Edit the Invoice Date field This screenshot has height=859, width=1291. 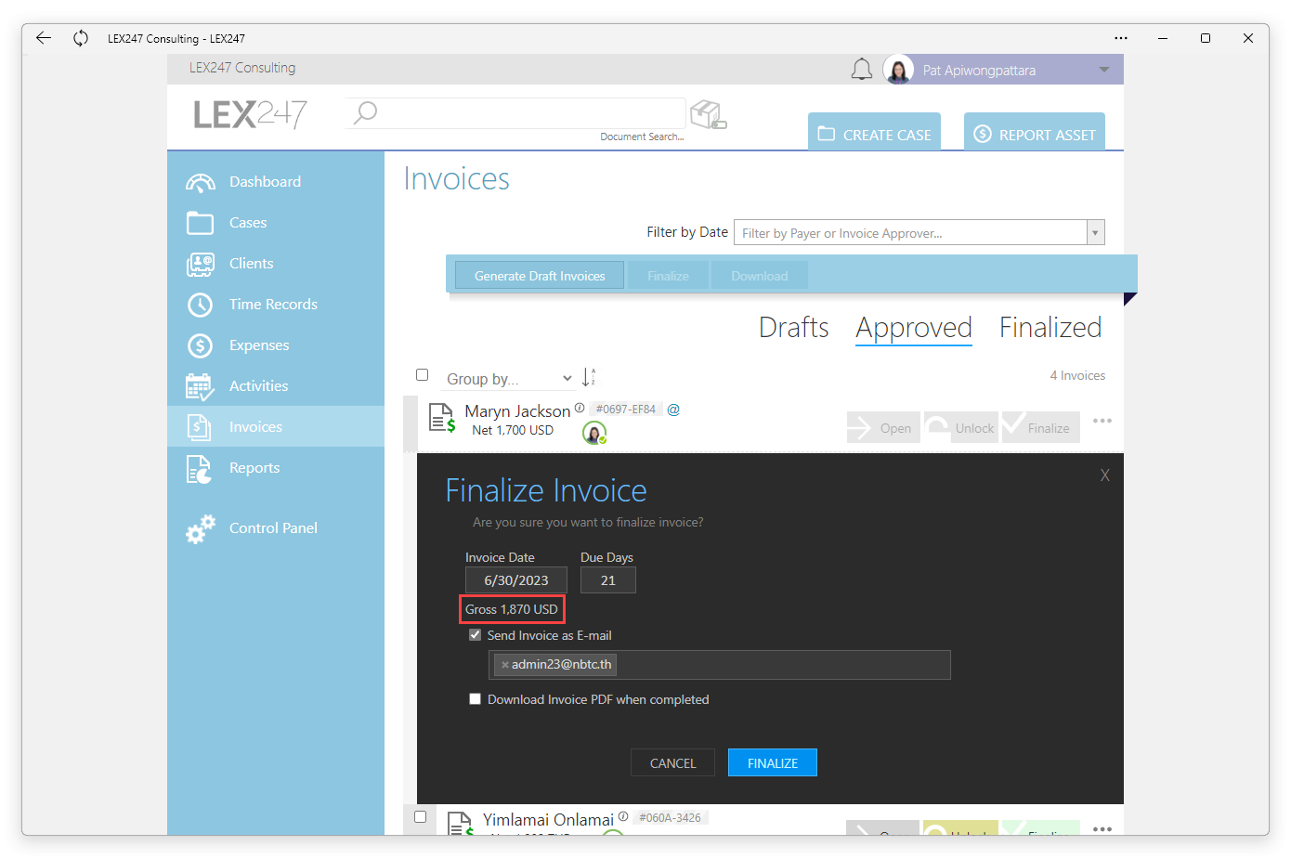pos(516,580)
